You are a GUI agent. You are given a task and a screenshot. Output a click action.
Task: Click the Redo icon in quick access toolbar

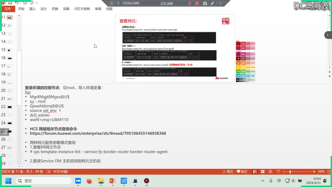pos(25,3)
